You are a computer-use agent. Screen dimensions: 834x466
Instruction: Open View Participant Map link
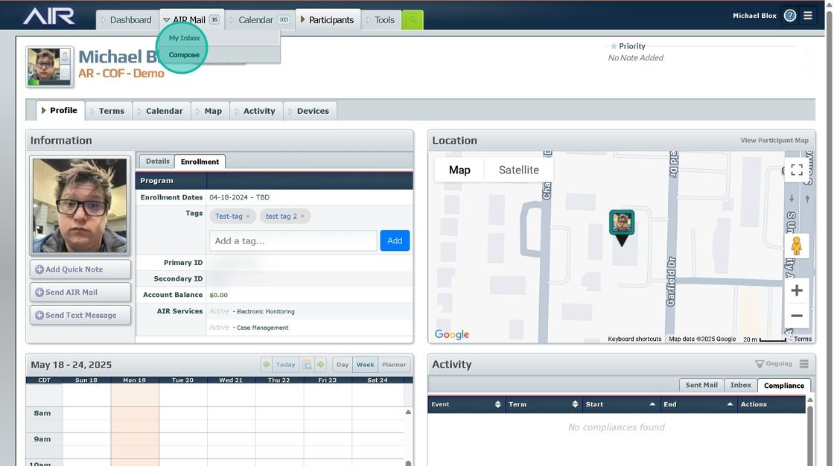tap(774, 141)
